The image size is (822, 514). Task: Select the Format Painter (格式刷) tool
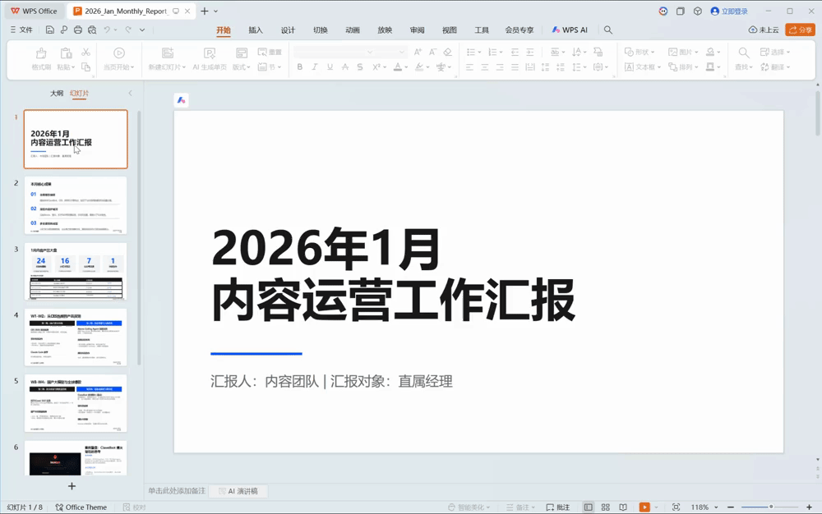[x=43, y=54]
